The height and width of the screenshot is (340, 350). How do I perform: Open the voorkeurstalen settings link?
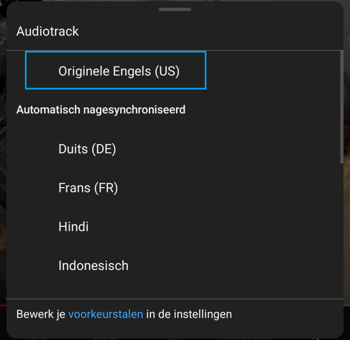click(x=106, y=314)
